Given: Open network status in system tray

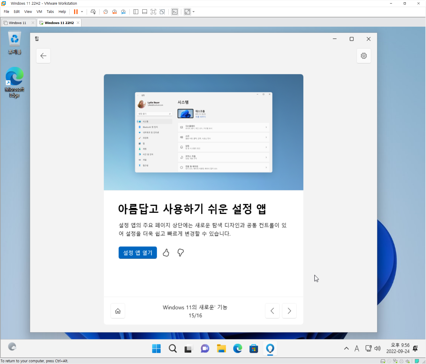Looking at the screenshot, I should click(369, 348).
